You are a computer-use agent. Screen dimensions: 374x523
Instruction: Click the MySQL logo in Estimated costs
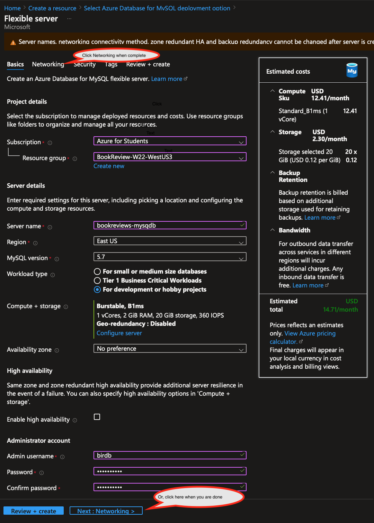(352, 70)
